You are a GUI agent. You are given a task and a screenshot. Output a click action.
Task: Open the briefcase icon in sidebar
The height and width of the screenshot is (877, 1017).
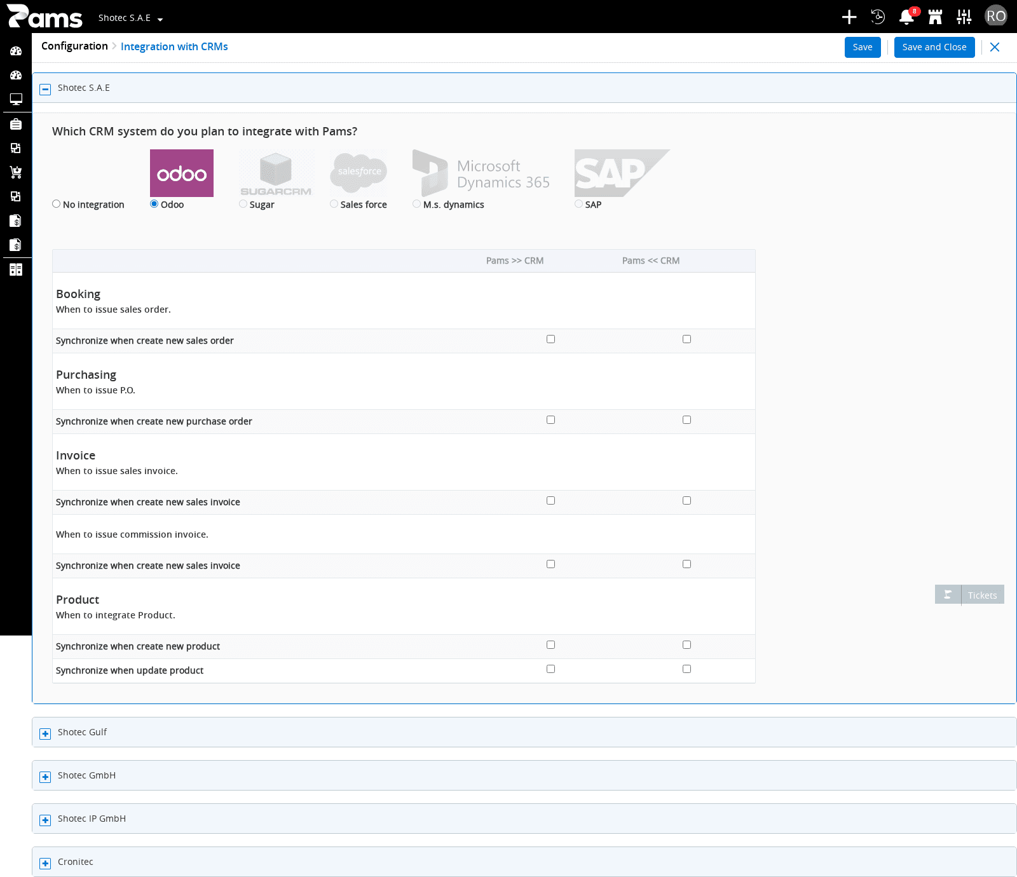coord(16,124)
